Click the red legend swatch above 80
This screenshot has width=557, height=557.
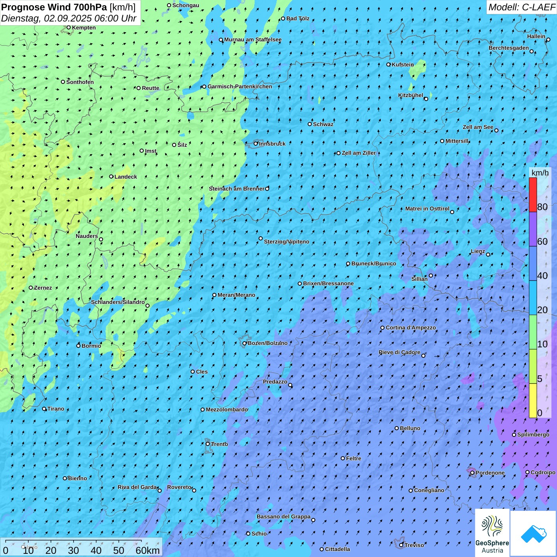click(533, 195)
